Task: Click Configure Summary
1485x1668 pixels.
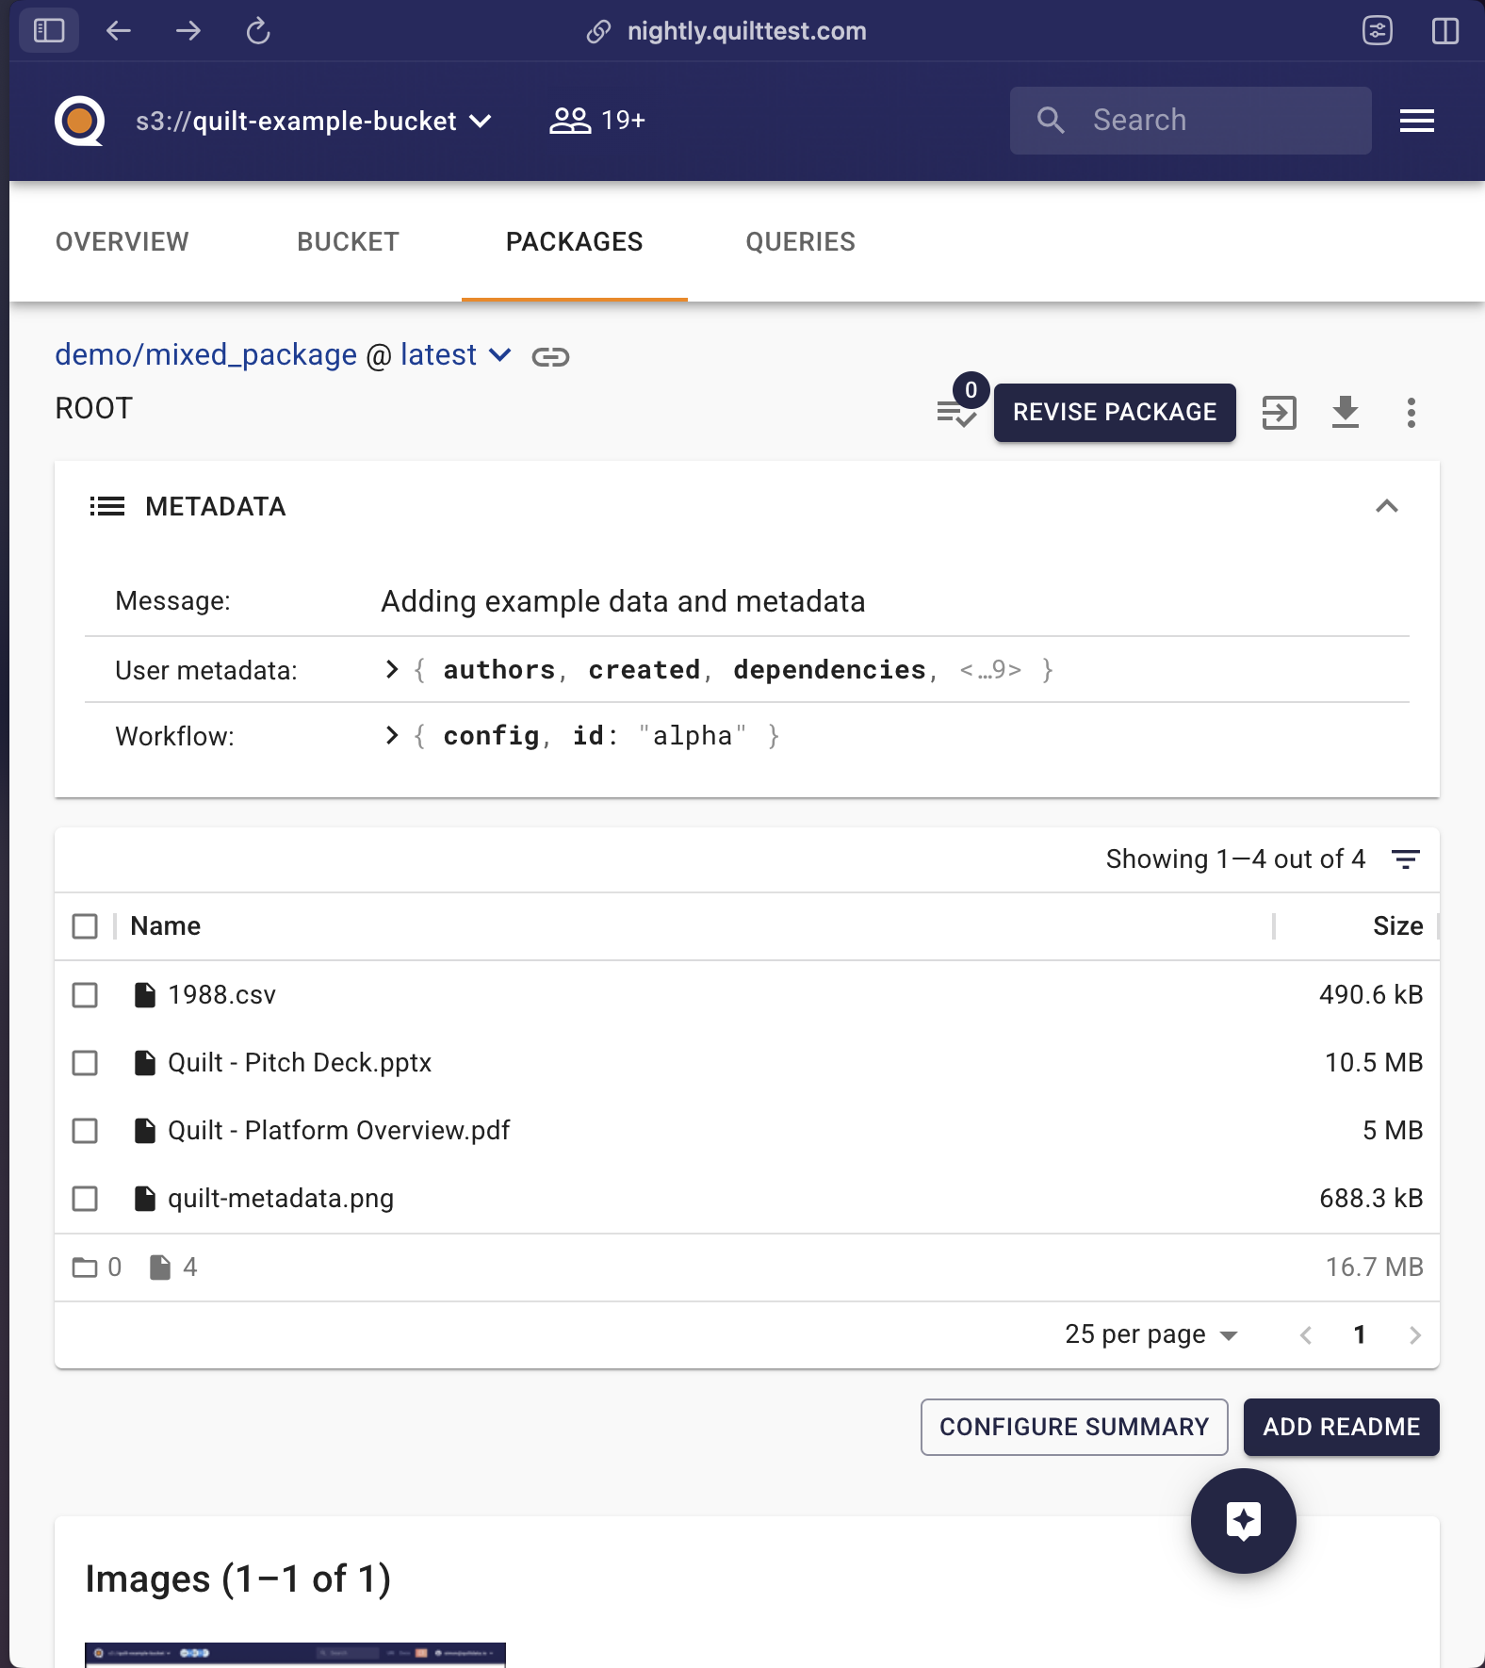Action: [1074, 1427]
